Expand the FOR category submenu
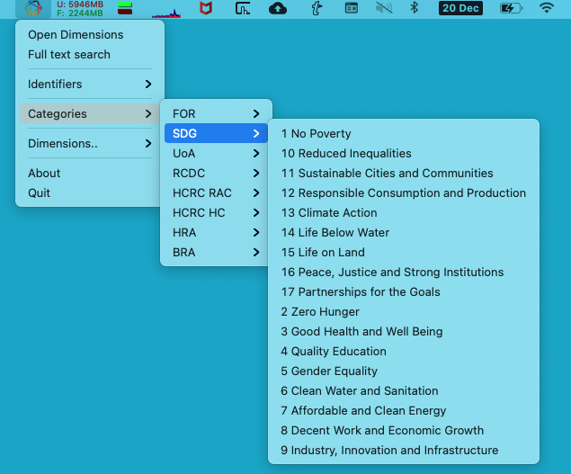Viewport: 571px width, 474px height. pyautogui.click(x=216, y=113)
